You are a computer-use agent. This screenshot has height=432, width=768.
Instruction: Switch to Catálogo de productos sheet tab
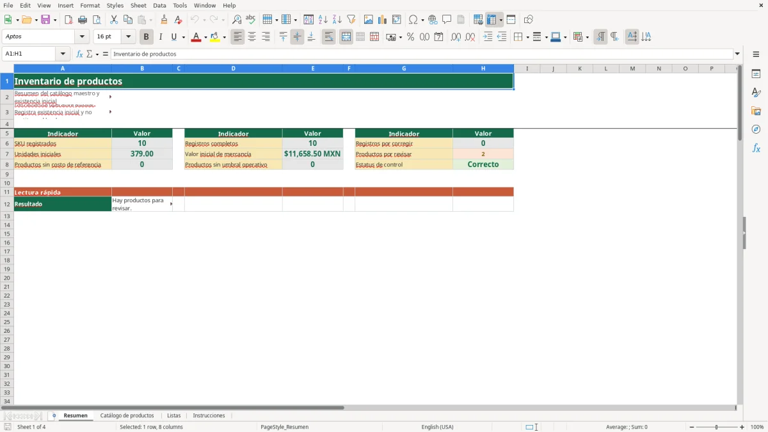[x=127, y=415]
